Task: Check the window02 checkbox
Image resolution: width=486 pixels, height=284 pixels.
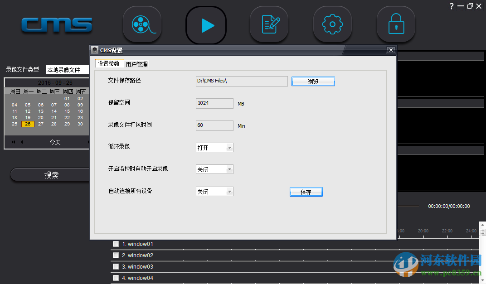Action: [x=116, y=255]
